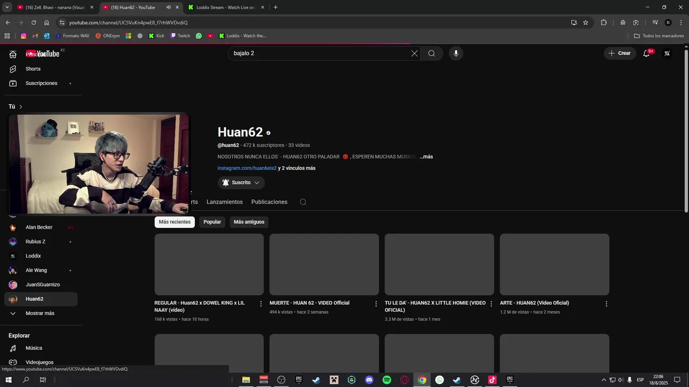689x387 pixels.
Task: Select the Más antiguos filter chip
Action: tap(249, 222)
